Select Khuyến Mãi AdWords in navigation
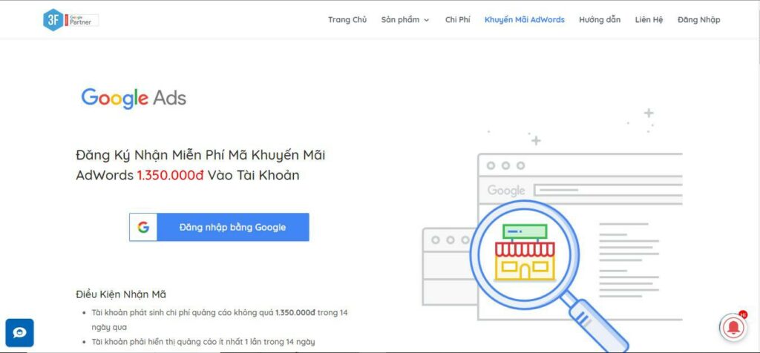Image resolution: width=760 pixels, height=353 pixels. click(x=524, y=20)
